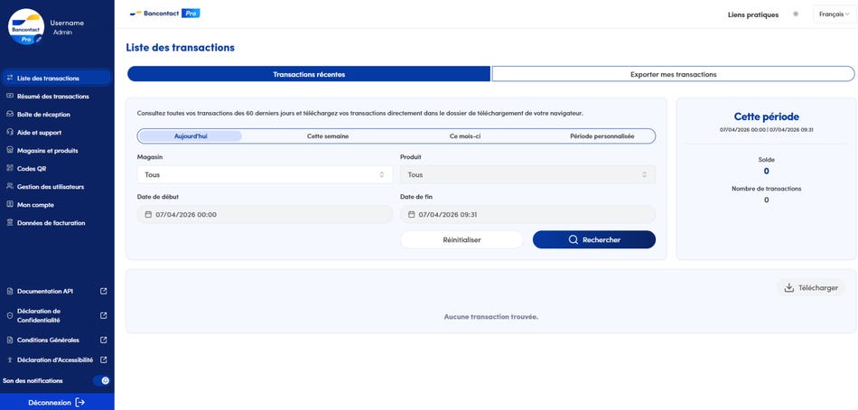The height and width of the screenshot is (410, 858).
Task: Switch to Exporter mes transactions tab
Action: (673, 74)
